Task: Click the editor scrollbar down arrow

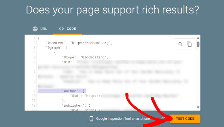Action: coord(198,107)
